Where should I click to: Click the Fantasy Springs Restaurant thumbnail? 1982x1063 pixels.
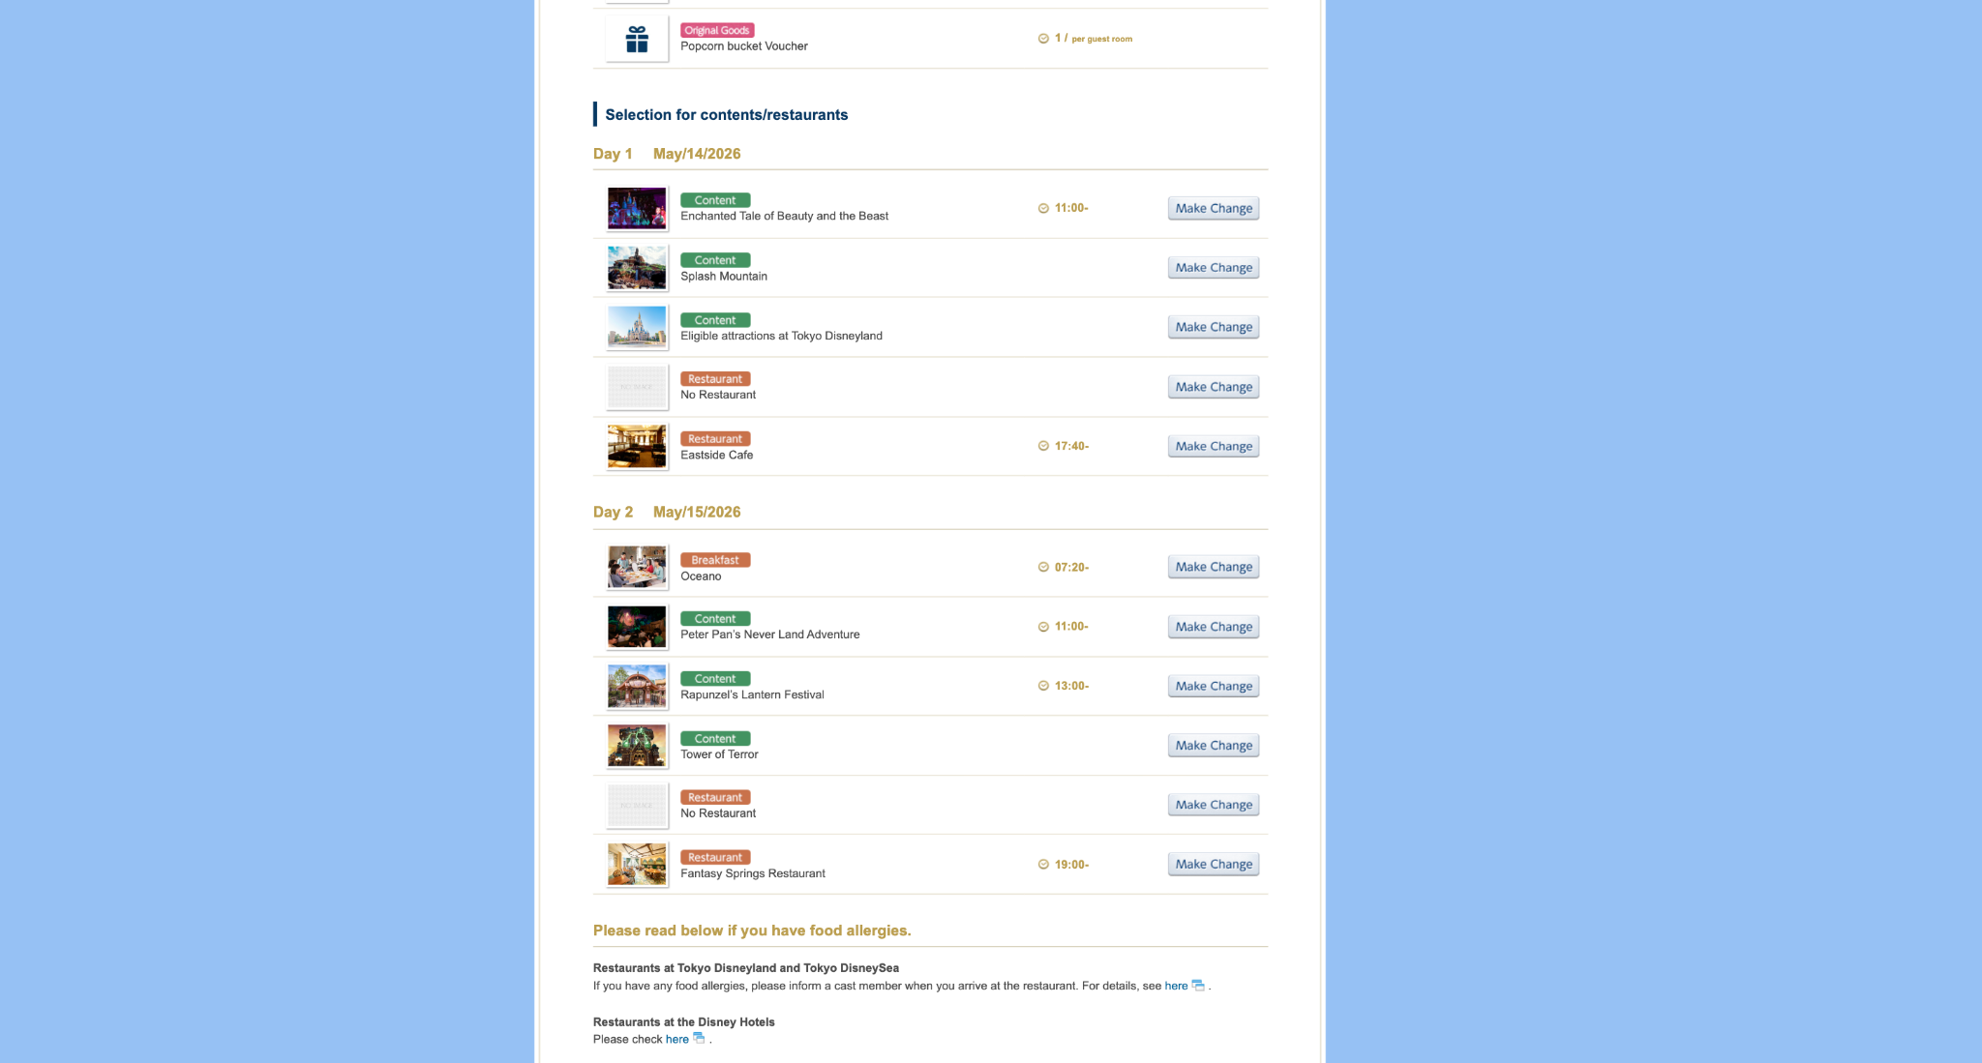click(x=637, y=865)
